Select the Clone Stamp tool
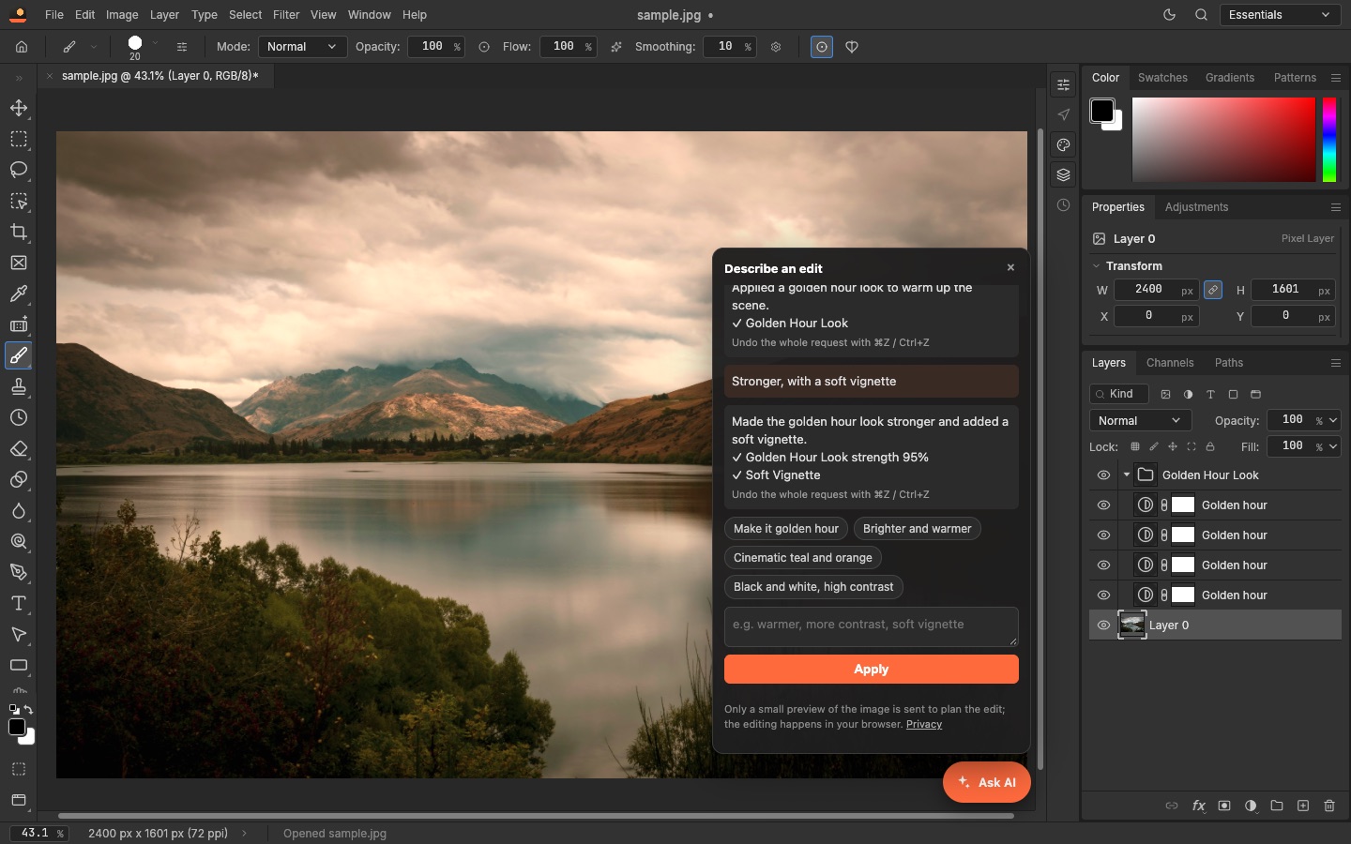The width and height of the screenshot is (1351, 844). (19, 386)
